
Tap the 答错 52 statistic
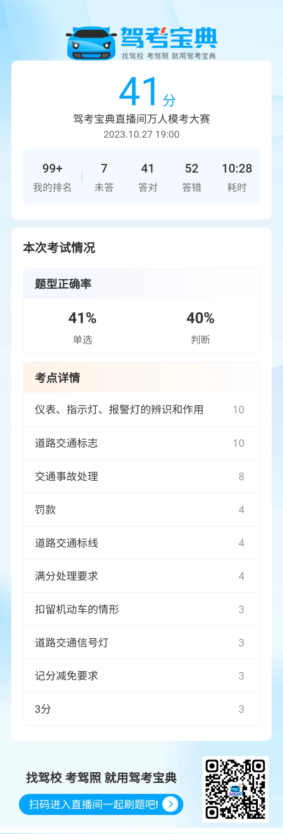pos(191,177)
